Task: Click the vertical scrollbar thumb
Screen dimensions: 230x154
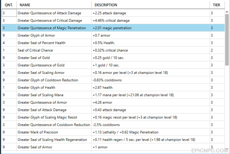Action: [227, 39]
